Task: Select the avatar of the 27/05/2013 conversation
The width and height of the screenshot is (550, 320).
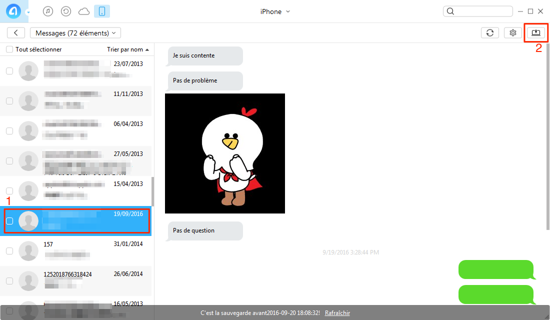Action: [x=28, y=161]
